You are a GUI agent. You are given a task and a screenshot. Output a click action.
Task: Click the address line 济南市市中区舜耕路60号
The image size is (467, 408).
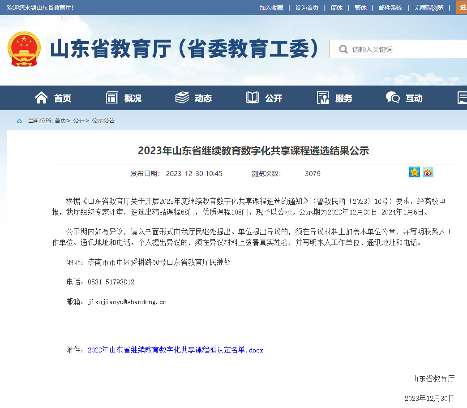[127, 262]
